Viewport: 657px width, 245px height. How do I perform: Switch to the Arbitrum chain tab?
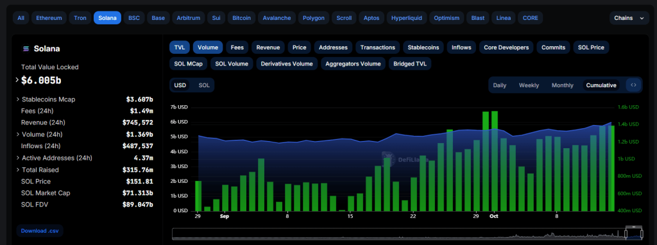[188, 18]
